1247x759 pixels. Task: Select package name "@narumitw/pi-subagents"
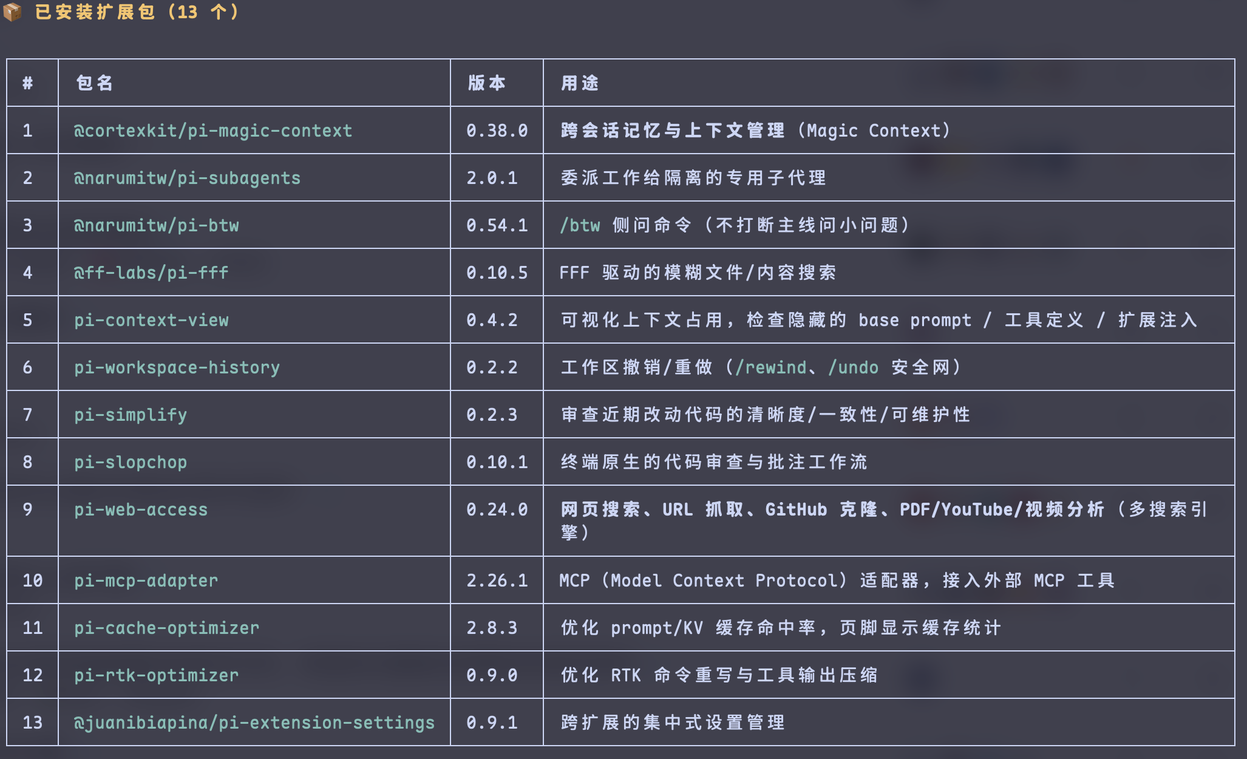(187, 178)
